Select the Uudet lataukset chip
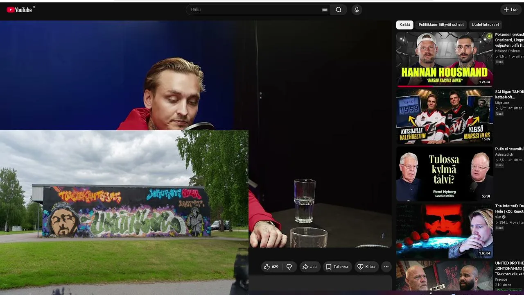This screenshot has width=524, height=295. [x=485, y=25]
